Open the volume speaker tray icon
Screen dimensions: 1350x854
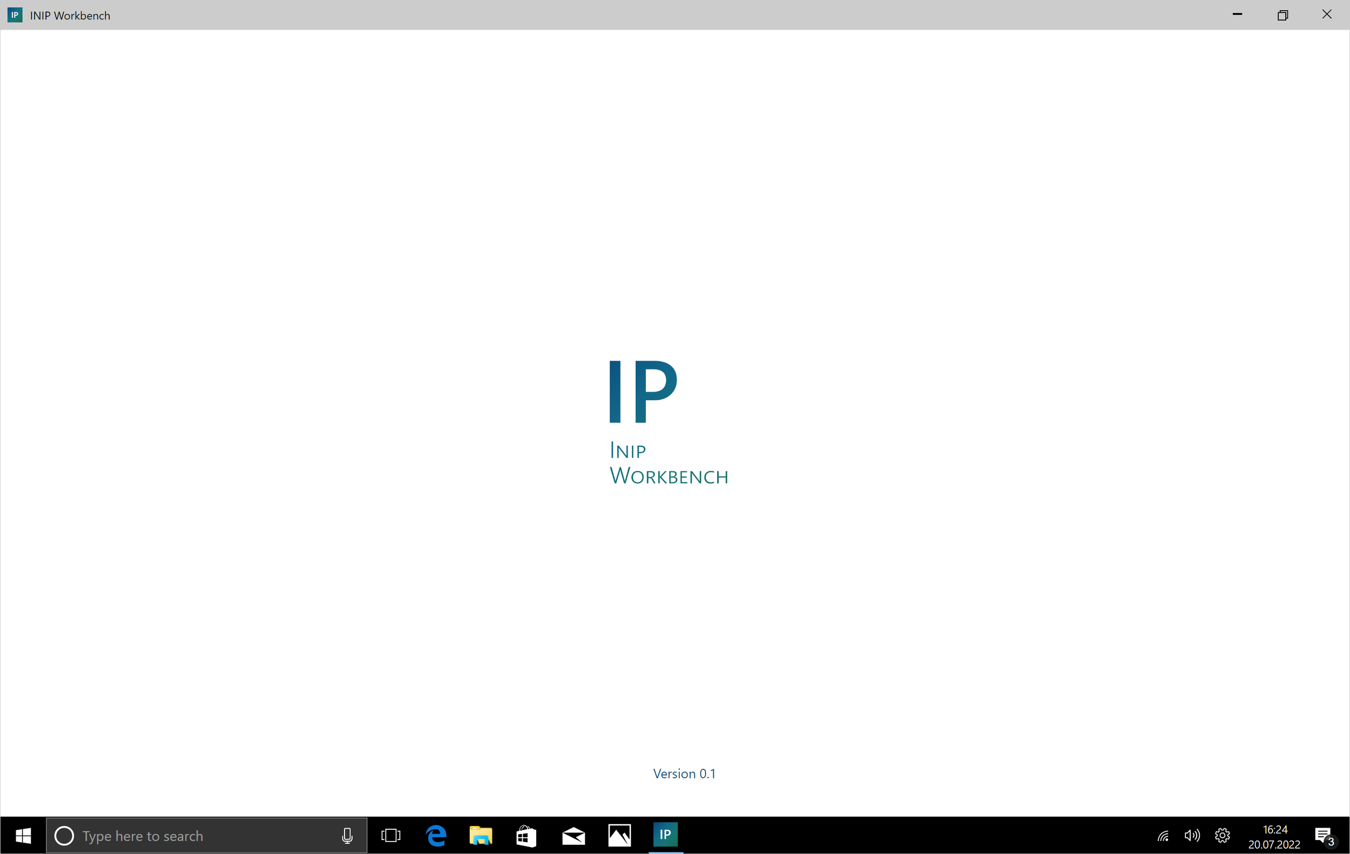pos(1192,836)
